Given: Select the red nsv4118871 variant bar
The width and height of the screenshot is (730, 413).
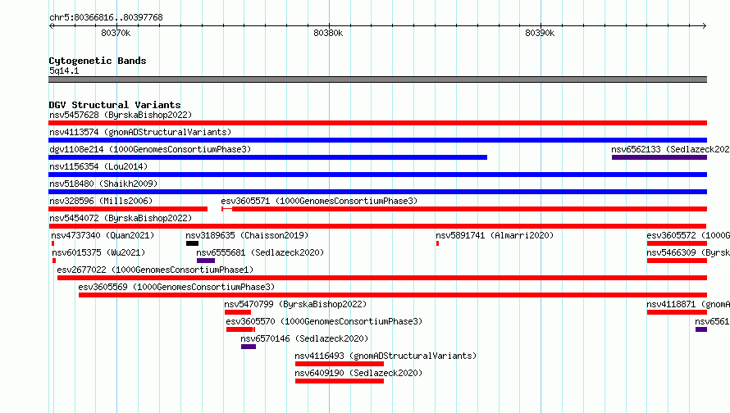Looking at the screenshot, I should point(677,312).
